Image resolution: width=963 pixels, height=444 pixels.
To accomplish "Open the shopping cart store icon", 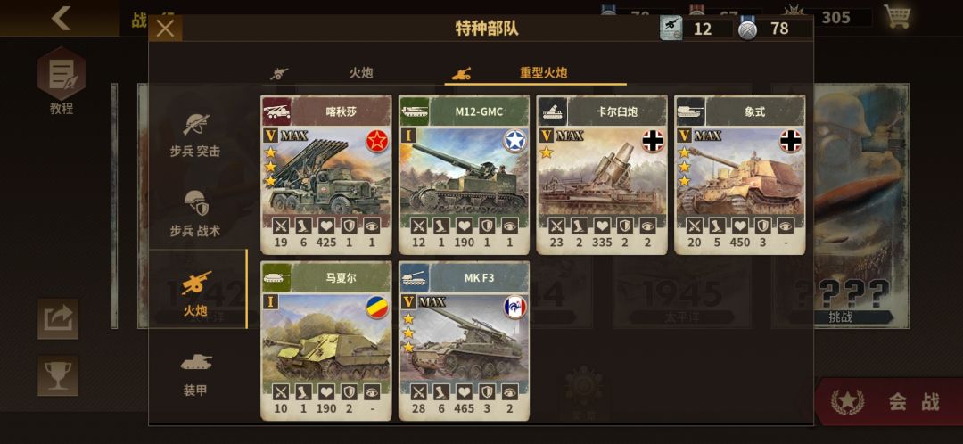I will click(x=897, y=15).
